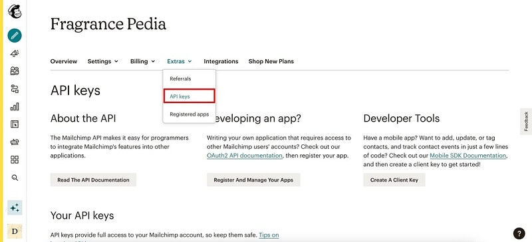The height and width of the screenshot is (242, 532).
Task: Open the Integrations tab in top navigation
Action: click(221, 61)
